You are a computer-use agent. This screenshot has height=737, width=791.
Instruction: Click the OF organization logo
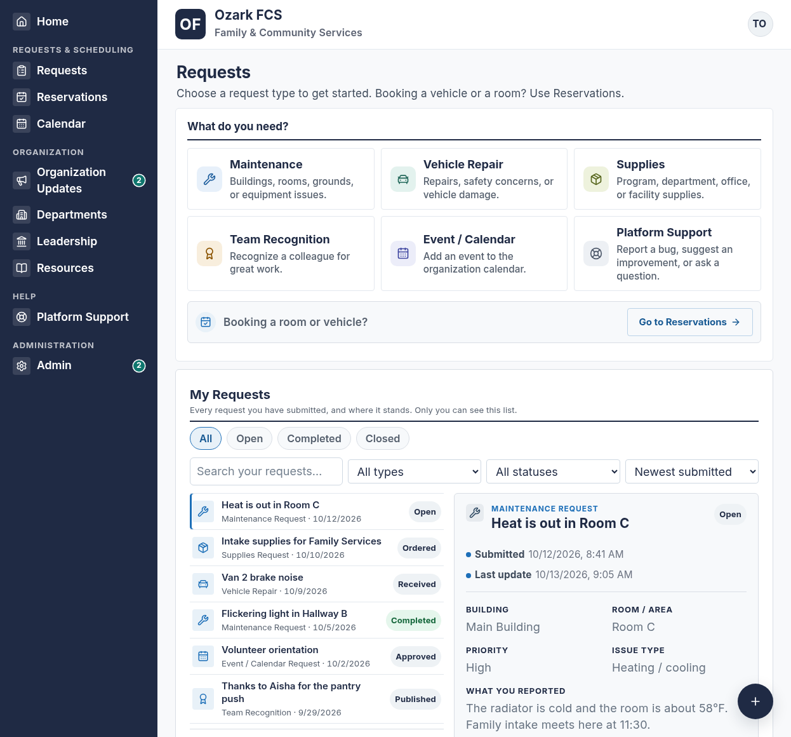190,24
